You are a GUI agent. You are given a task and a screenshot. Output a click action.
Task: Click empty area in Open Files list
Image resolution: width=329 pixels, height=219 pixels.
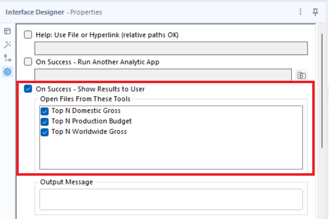coord(171,153)
